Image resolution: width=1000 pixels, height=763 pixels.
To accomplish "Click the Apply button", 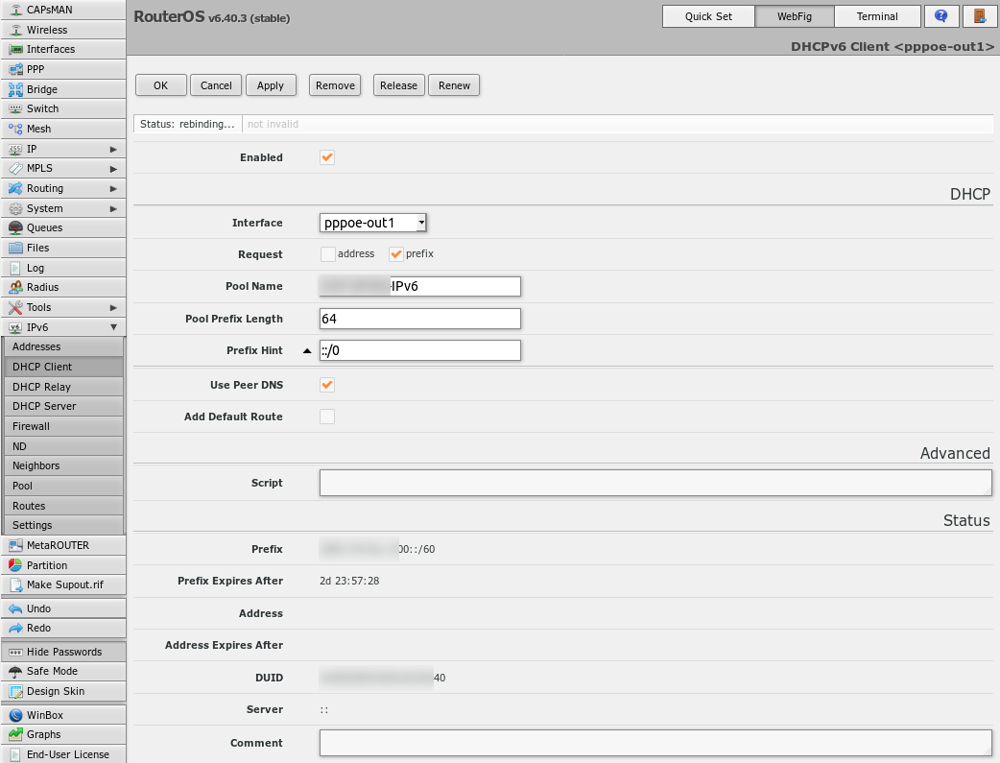I will coord(271,85).
